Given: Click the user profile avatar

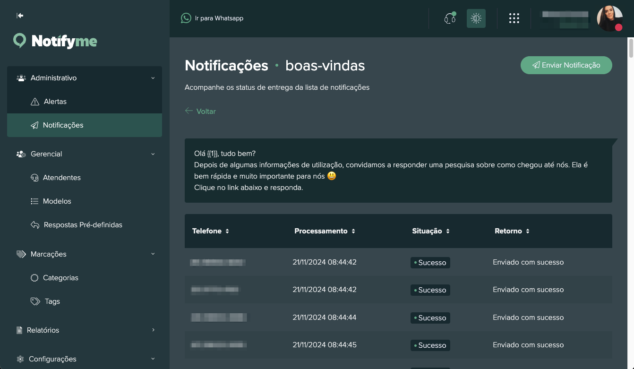Looking at the screenshot, I should [x=609, y=18].
